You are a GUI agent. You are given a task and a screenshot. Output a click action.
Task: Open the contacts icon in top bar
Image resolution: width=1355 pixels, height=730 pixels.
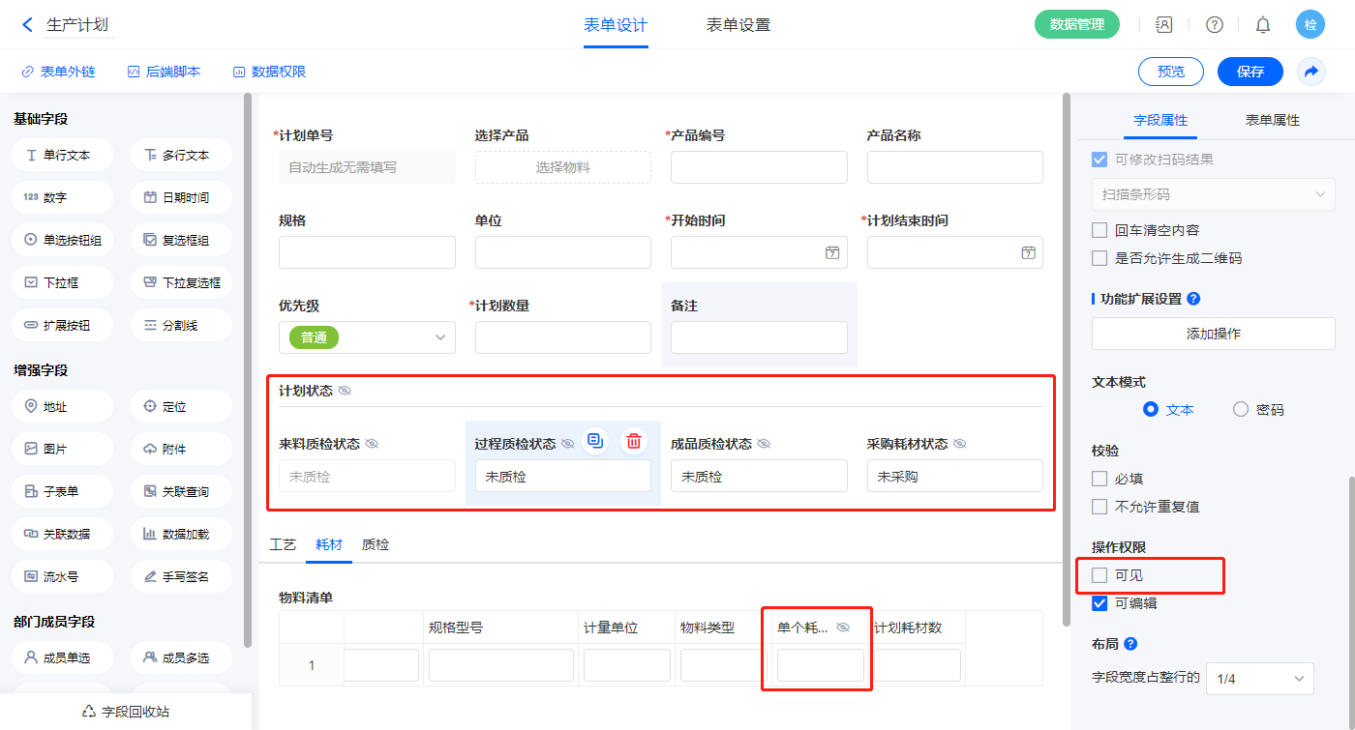click(1164, 25)
